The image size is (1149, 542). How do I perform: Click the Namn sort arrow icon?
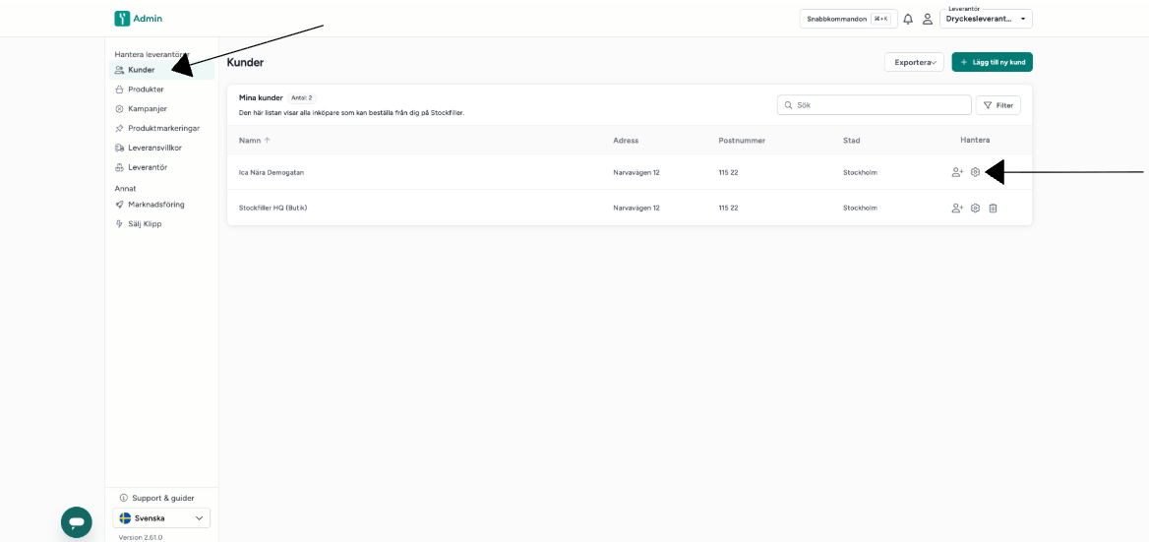pyautogui.click(x=267, y=141)
